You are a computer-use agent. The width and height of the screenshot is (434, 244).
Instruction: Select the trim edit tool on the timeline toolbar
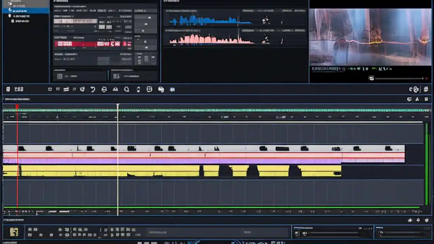[x=66, y=89]
